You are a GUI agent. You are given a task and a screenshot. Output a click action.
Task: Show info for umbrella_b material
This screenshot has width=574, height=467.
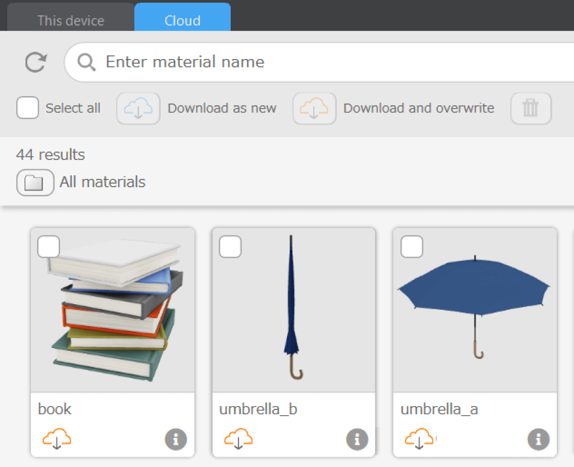coord(357,439)
